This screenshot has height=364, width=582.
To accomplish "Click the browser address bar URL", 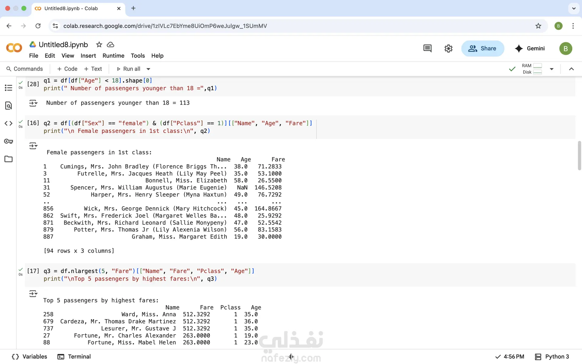I will [x=165, y=26].
